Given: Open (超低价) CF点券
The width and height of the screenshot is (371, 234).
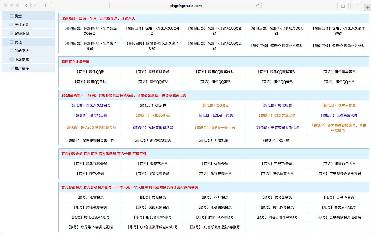Looking at the screenshot, I should [152, 105].
